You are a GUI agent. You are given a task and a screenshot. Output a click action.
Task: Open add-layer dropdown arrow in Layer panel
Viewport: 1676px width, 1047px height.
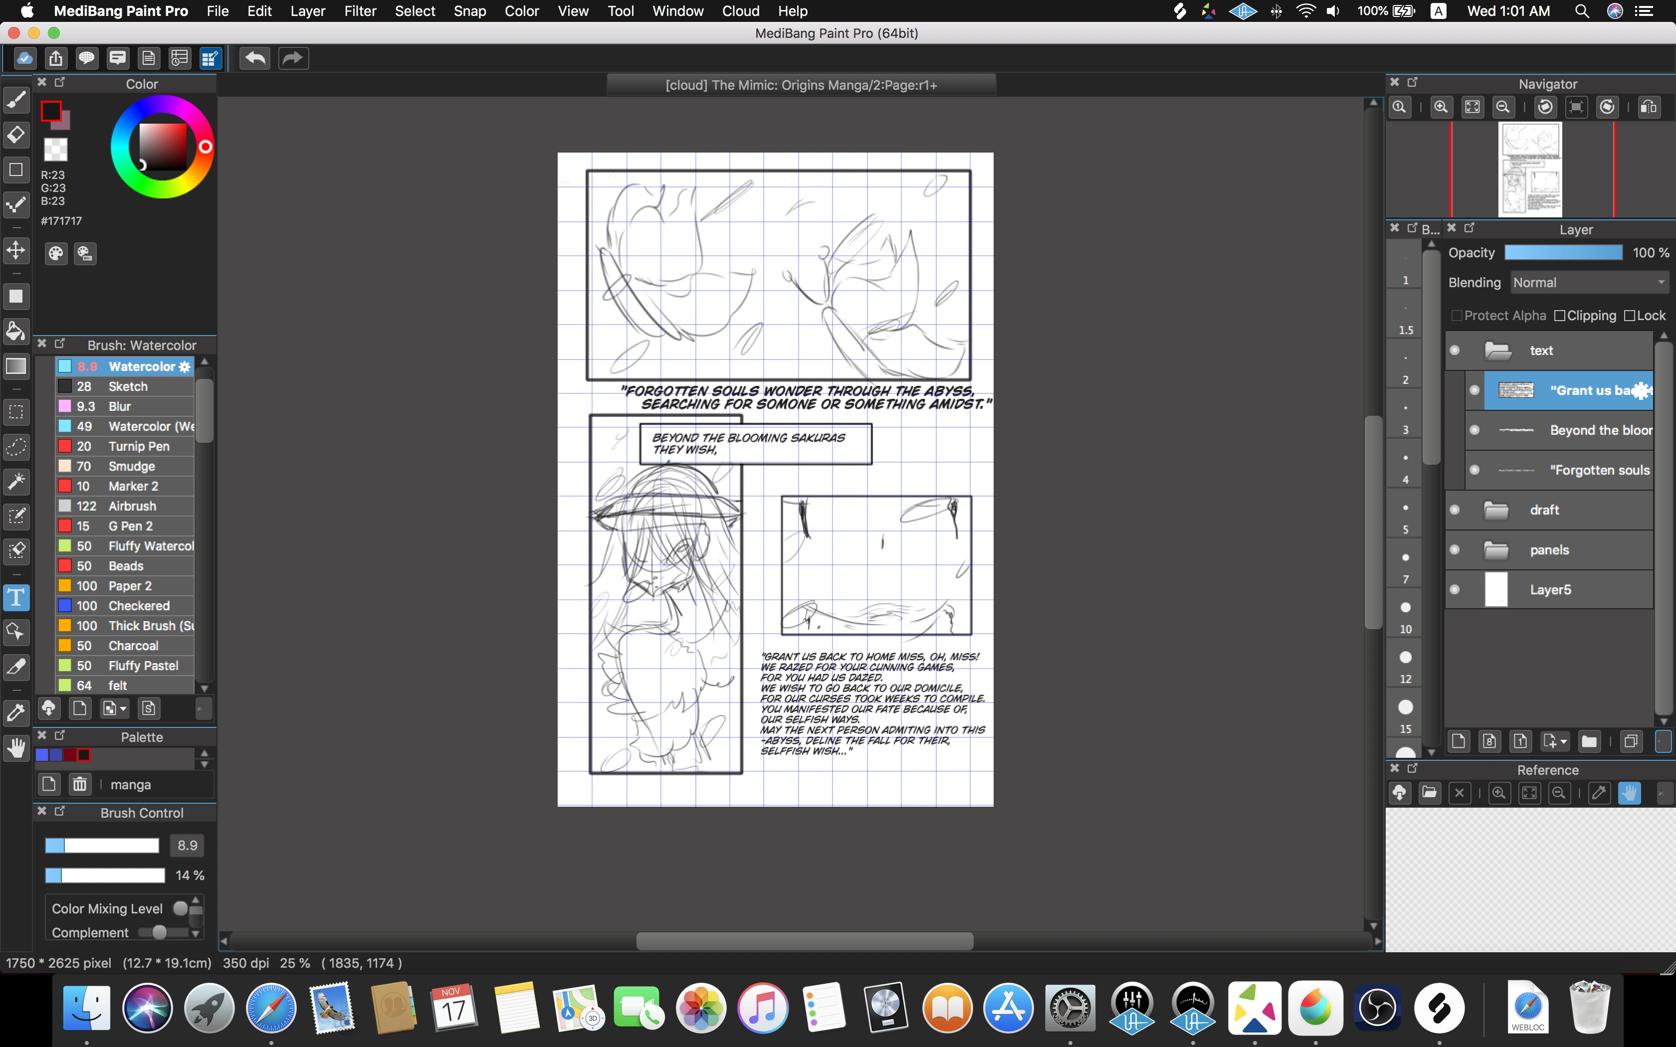(1564, 742)
